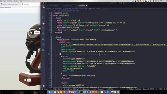This screenshot has height=94, width=167.
Task: Click hose hotspot label on model
Action: point(29,60)
